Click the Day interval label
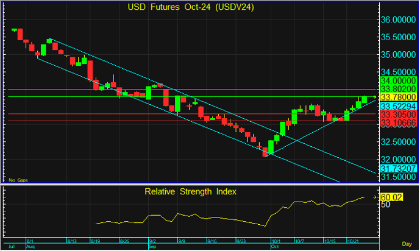 tap(407, 244)
